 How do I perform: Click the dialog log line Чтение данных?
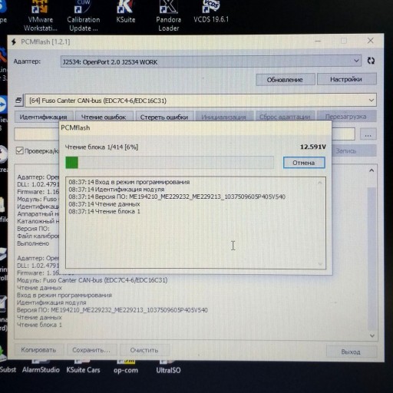coord(104,204)
